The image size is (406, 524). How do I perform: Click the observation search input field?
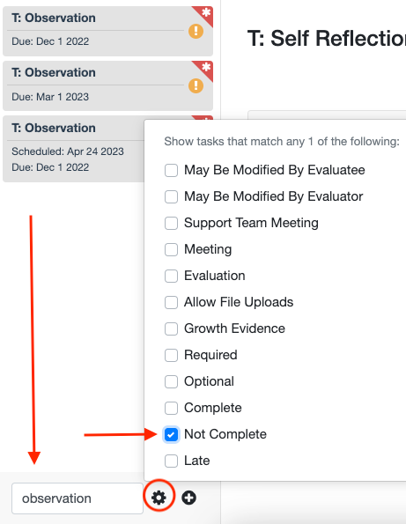click(x=78, y=498)
